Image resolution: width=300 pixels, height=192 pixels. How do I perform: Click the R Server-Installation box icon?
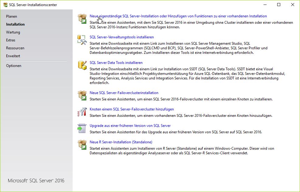tap(82, 145)
